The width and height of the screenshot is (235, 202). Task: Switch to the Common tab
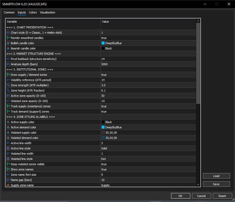click(9, 12)
